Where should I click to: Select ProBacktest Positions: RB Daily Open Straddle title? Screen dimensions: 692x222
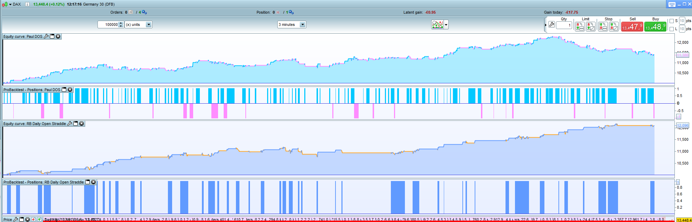43,182
